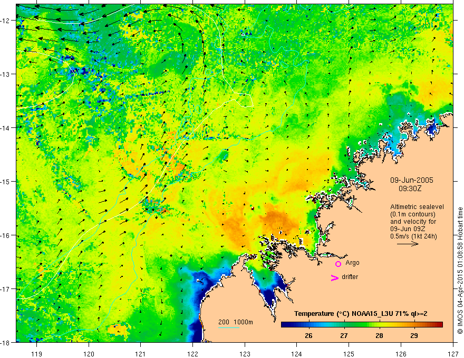Viewport: 464px width, 358px height.
Task: Click the magenta drifter arrowhead symbol
Action: click(x=335, y=277)
